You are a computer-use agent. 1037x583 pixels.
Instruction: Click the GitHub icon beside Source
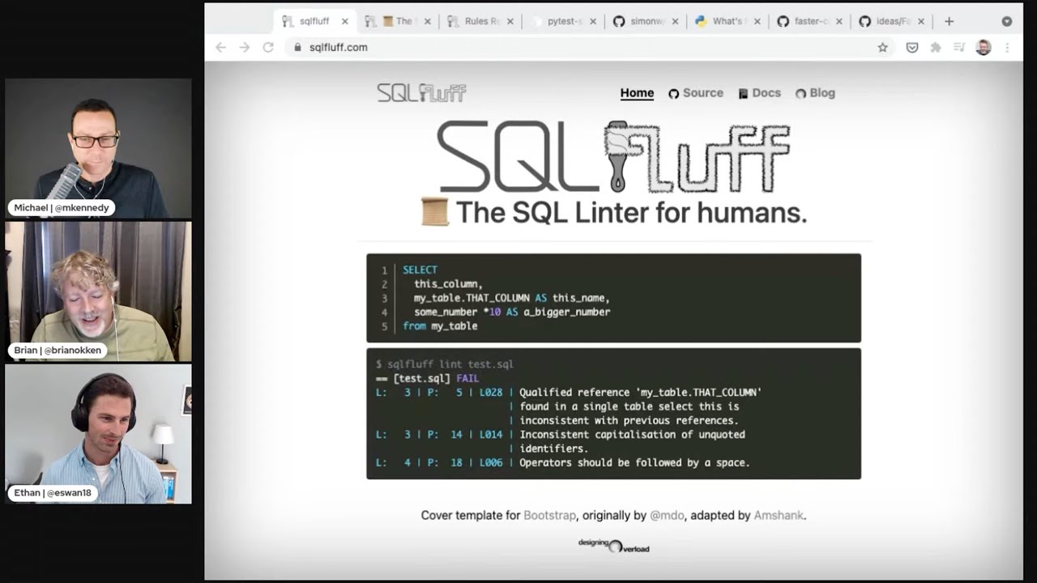[x=673, y=94]
